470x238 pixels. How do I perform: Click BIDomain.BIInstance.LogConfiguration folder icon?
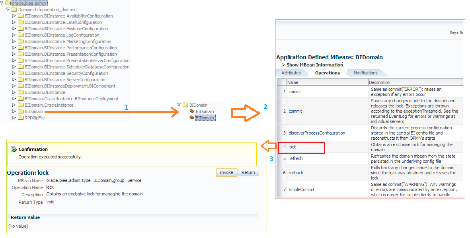point(20,35)
